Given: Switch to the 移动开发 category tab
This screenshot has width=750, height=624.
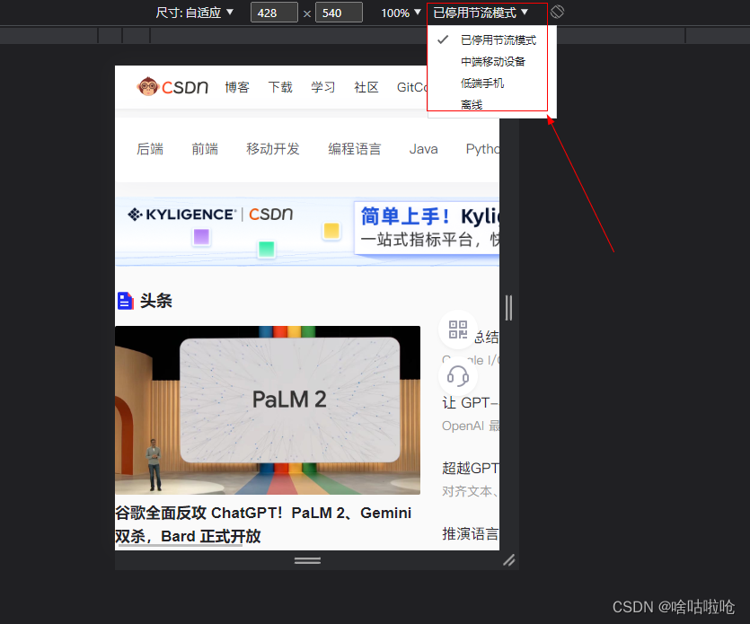Looking at the screenshot, I should (273, 149).
